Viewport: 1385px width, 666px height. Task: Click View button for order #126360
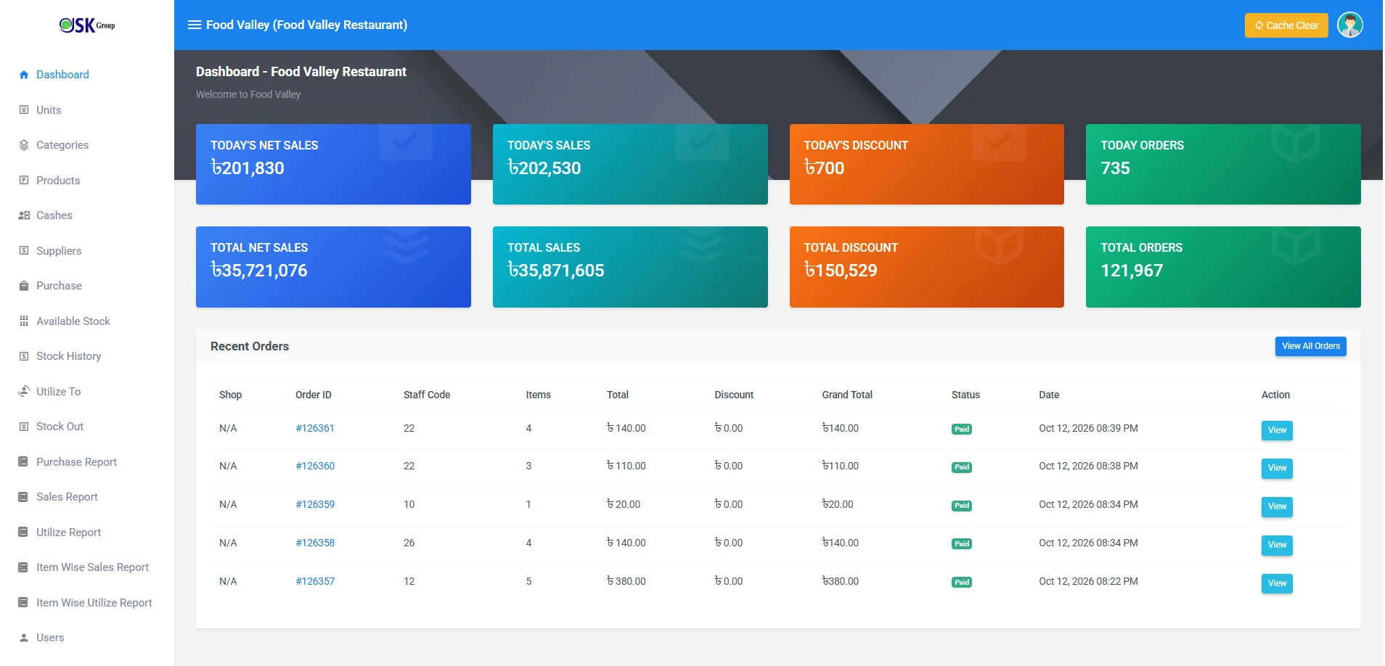(x=1277, y=468)
